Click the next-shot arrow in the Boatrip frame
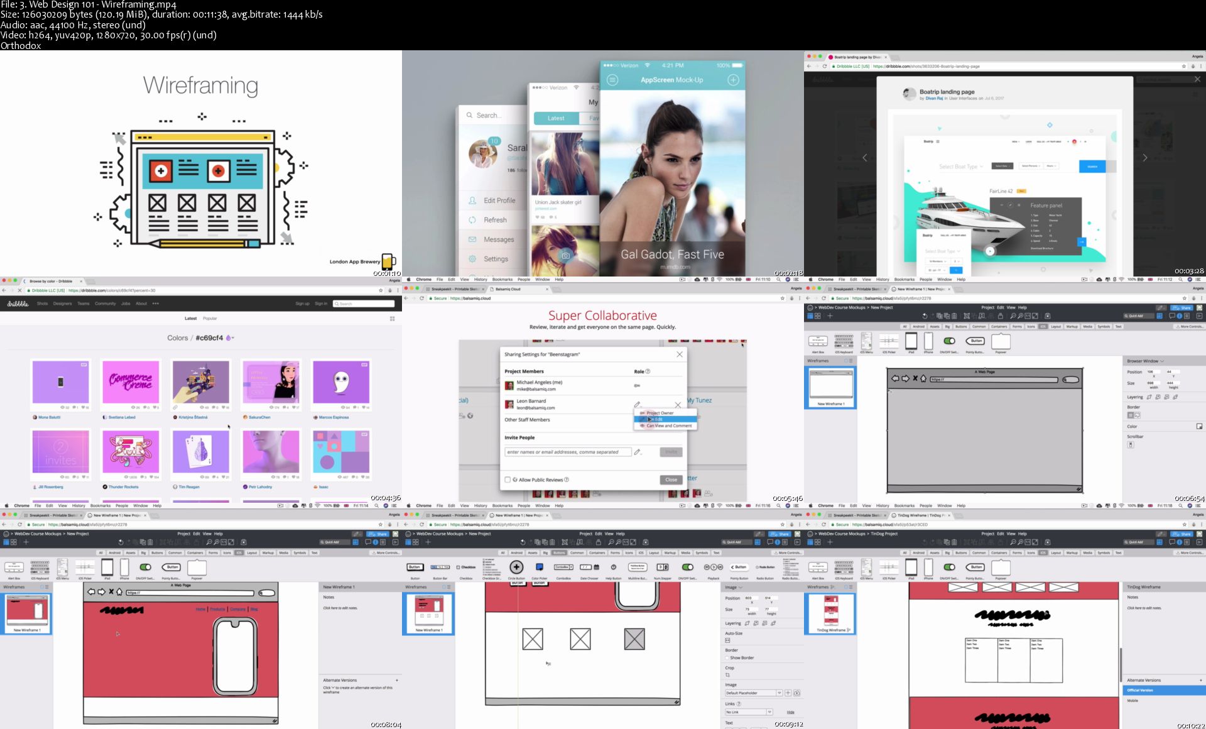The height and width of the screenshot is (729, 1206). point(1144,158)
